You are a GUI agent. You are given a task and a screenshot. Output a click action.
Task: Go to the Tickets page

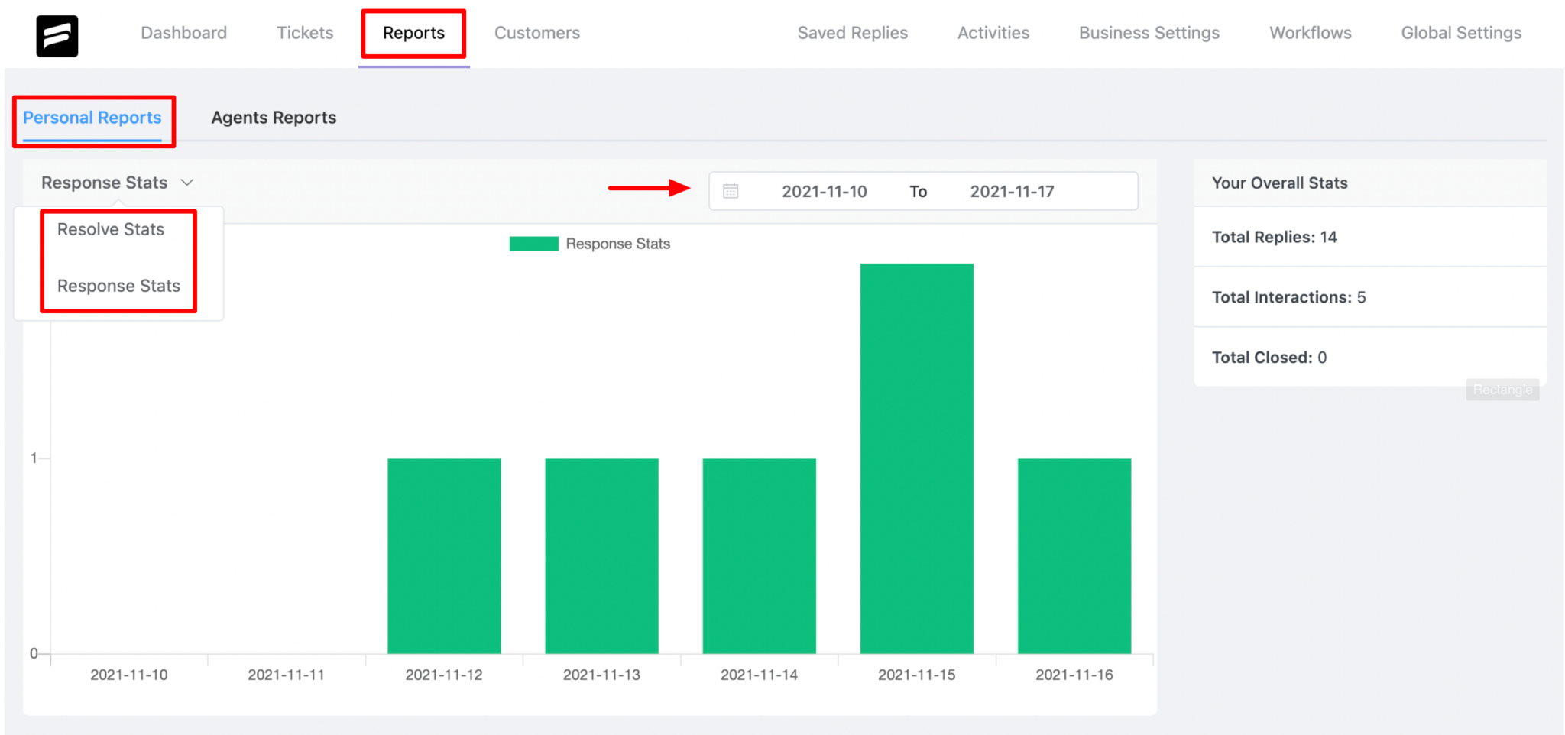tap(305, 33)
